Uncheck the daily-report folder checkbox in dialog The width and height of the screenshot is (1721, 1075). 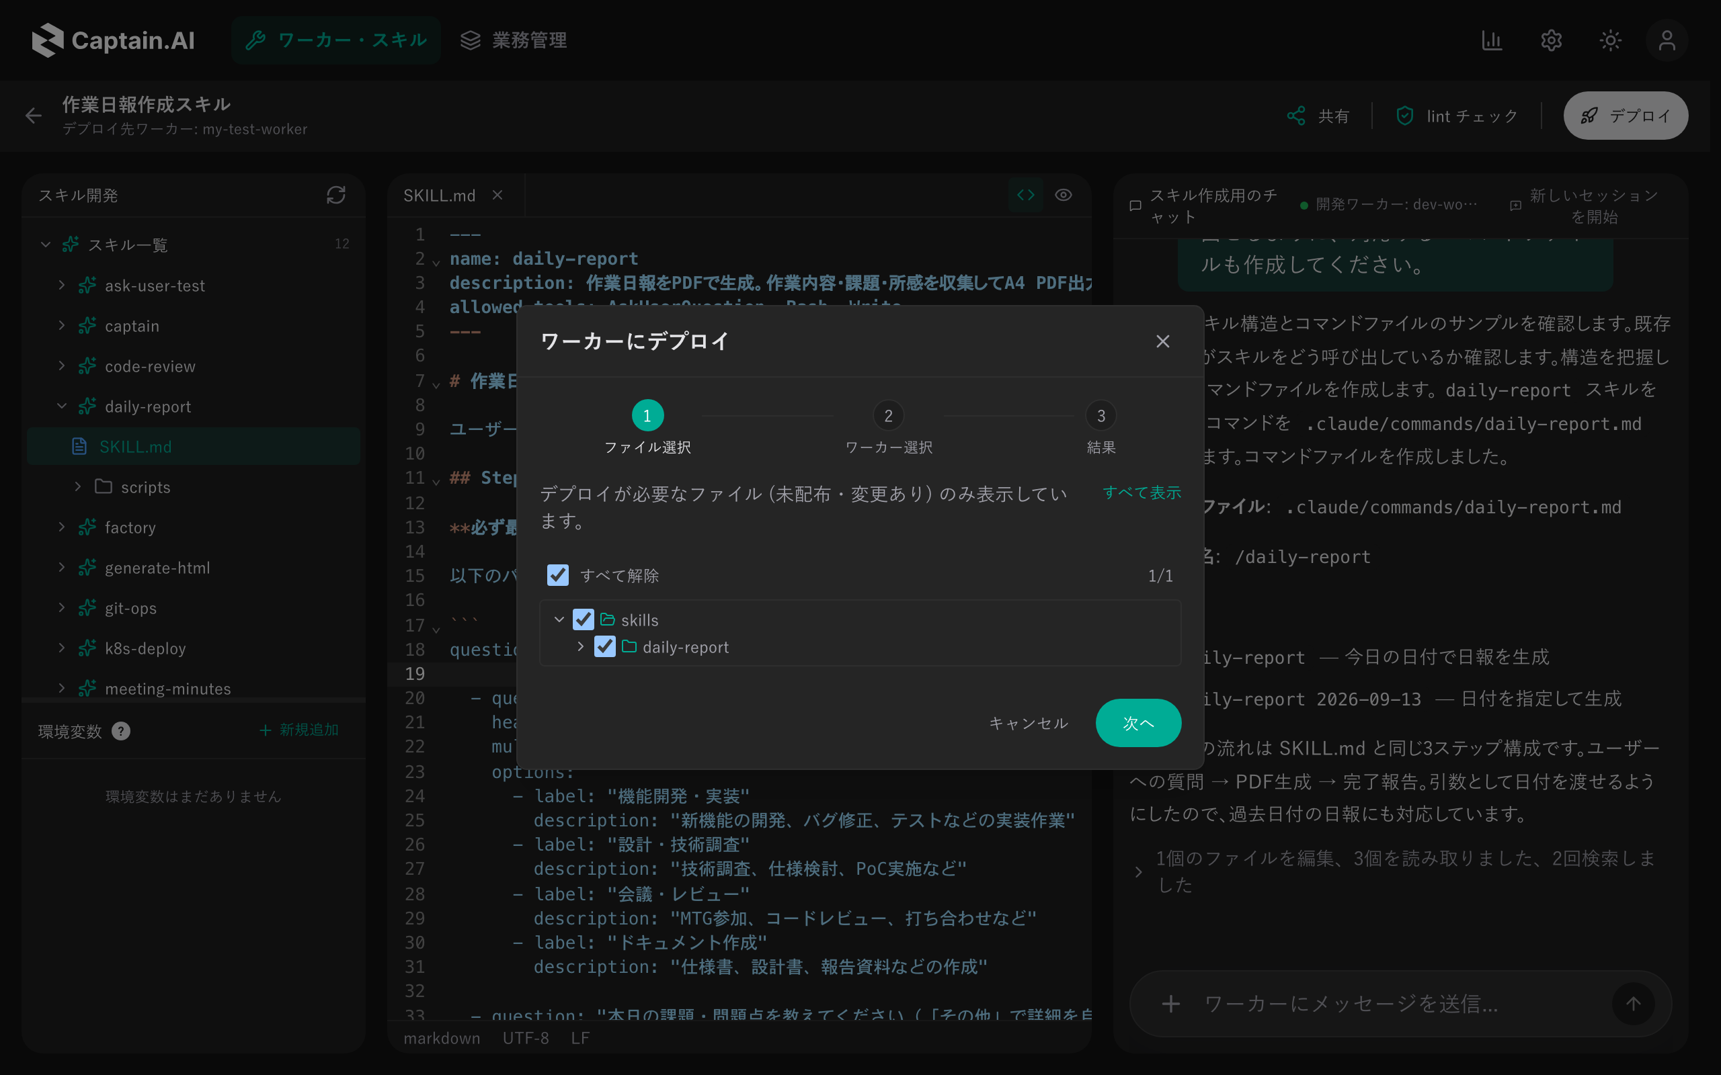pyautogui.click(x=604, y=647)
